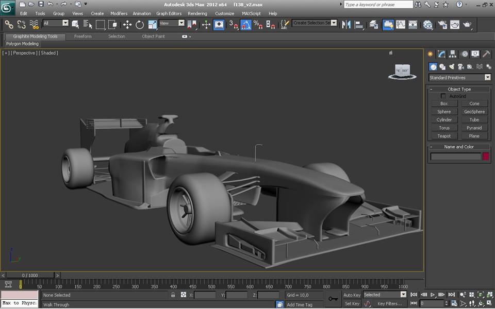Viewport: 495px width, 309px height.
Task: Open the Modifiers menu
Action: pos(119,13)
